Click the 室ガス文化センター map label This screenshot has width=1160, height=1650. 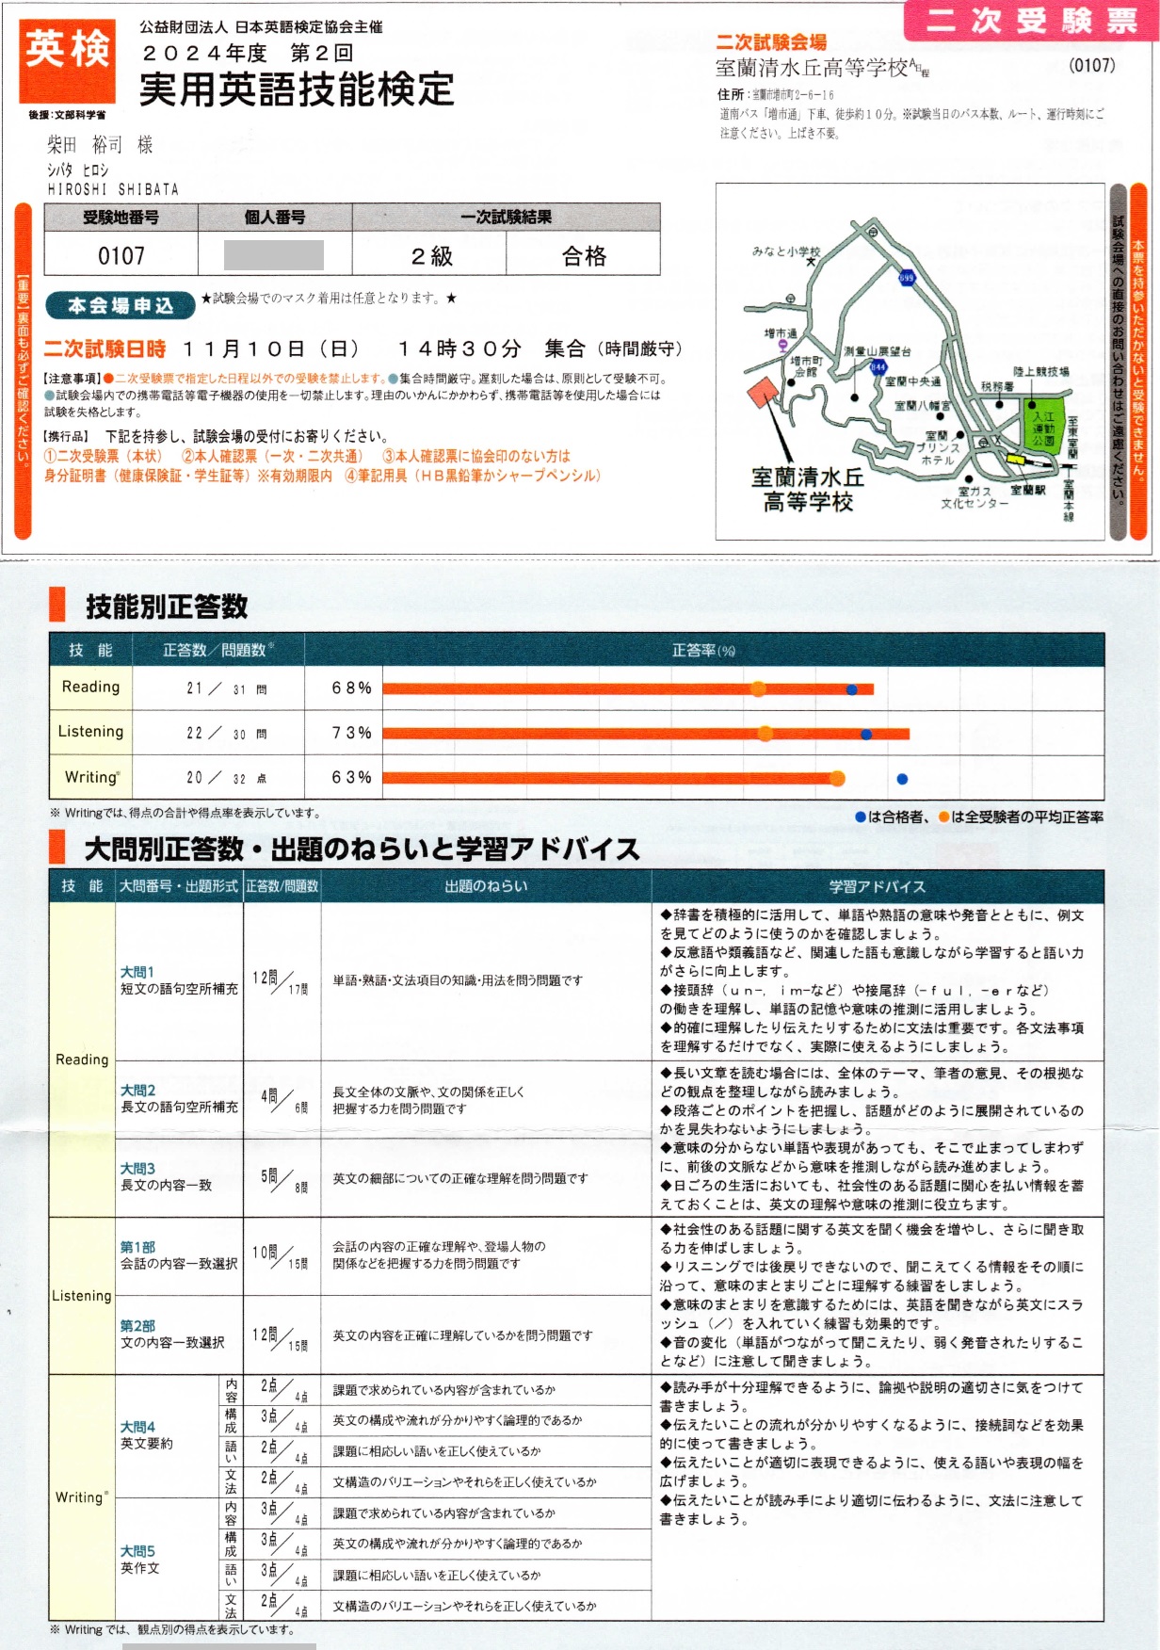click(975, 497)
